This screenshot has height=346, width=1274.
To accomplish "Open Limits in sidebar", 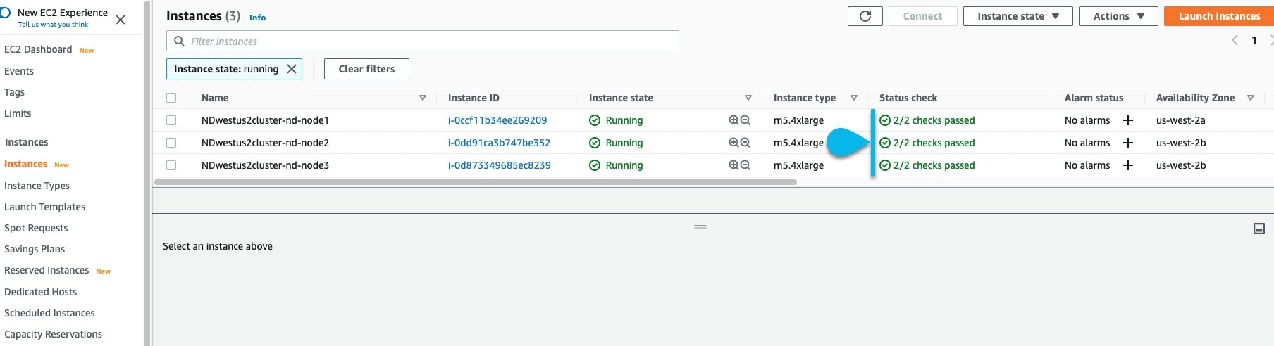I will pos(18,113).
